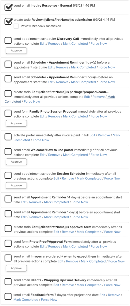Force Now the Photo Proof/Approval Form
The width and height of the screenshot is (130, 306).
(x=99, y=246)
